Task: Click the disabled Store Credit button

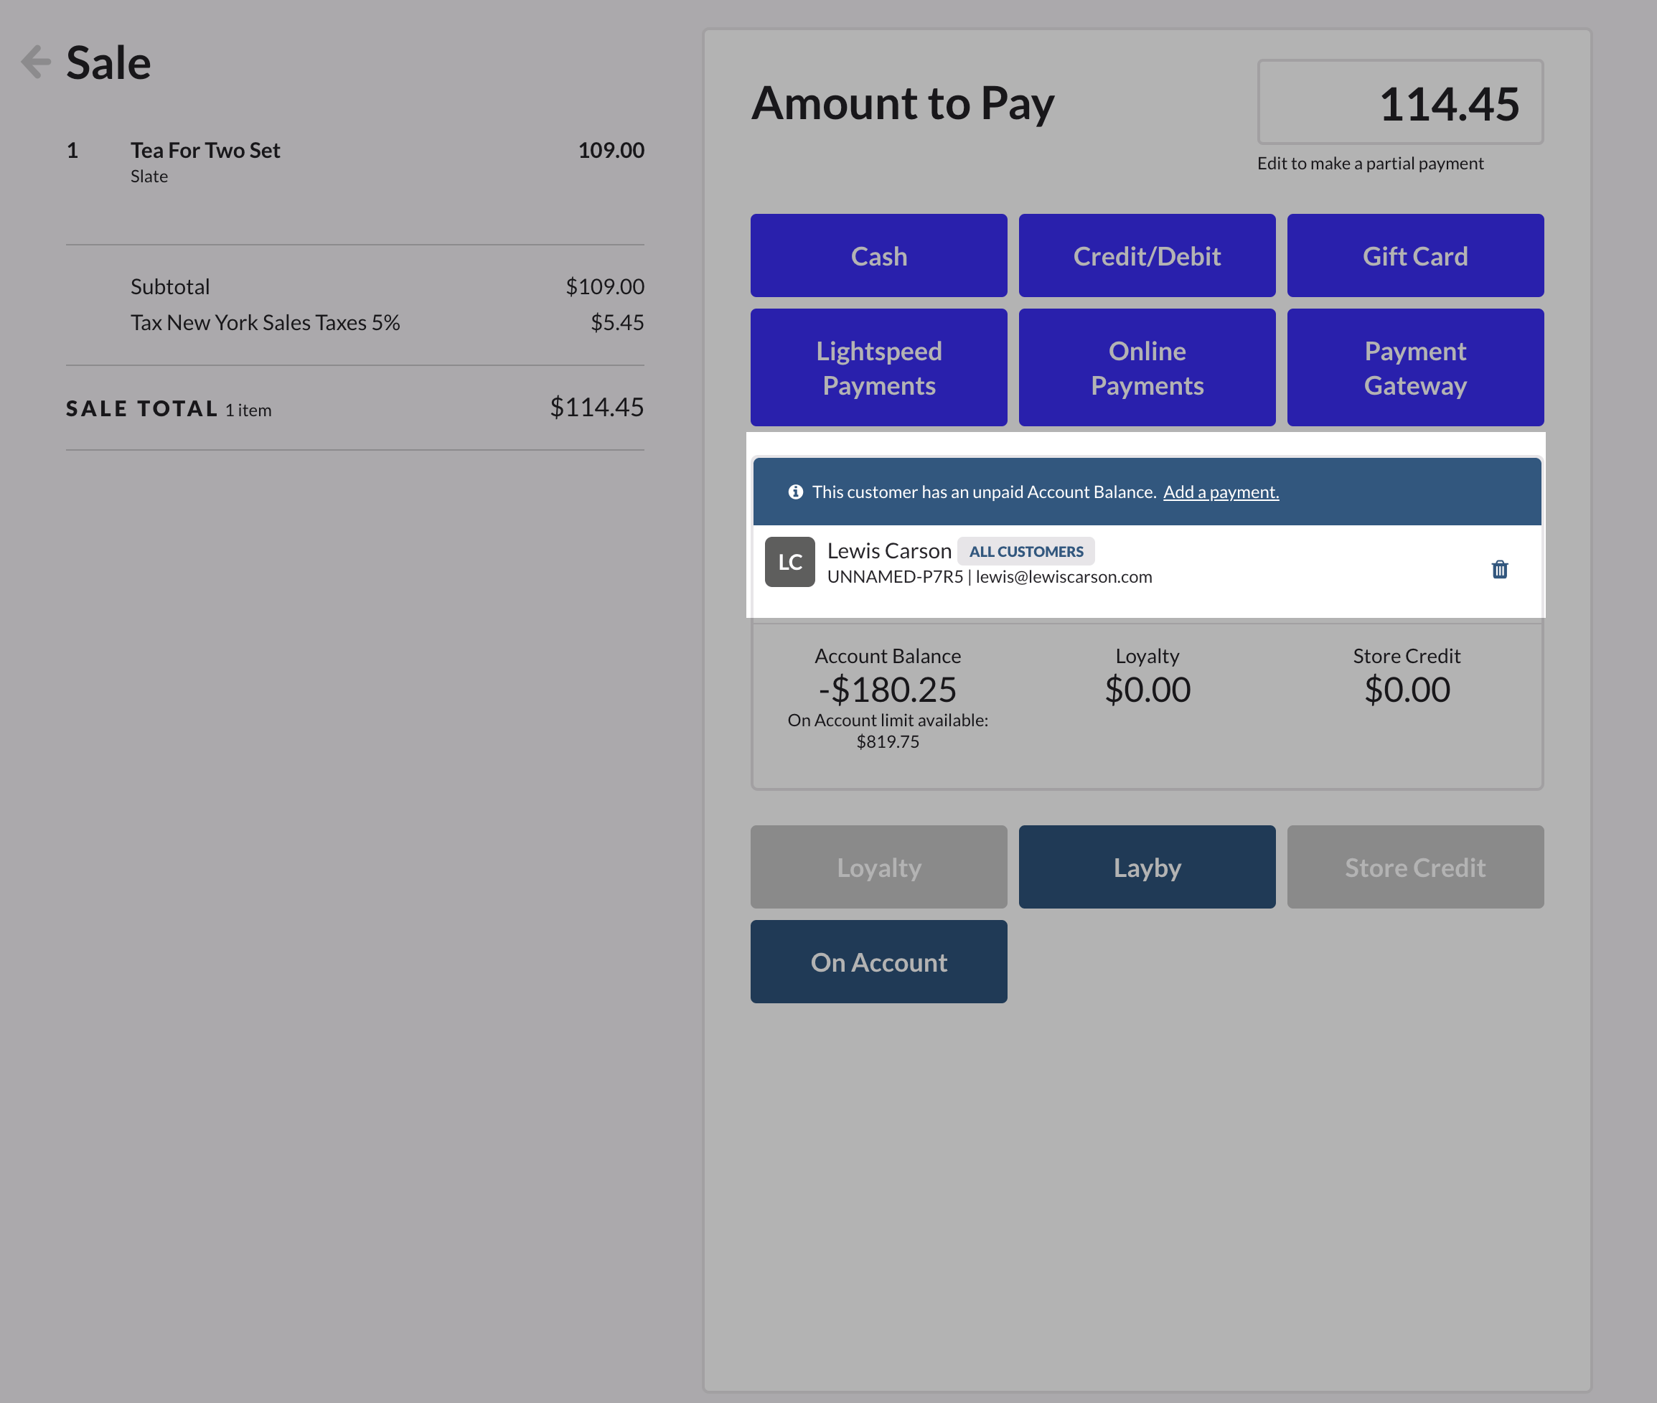Action: (x=1415, y=867)
